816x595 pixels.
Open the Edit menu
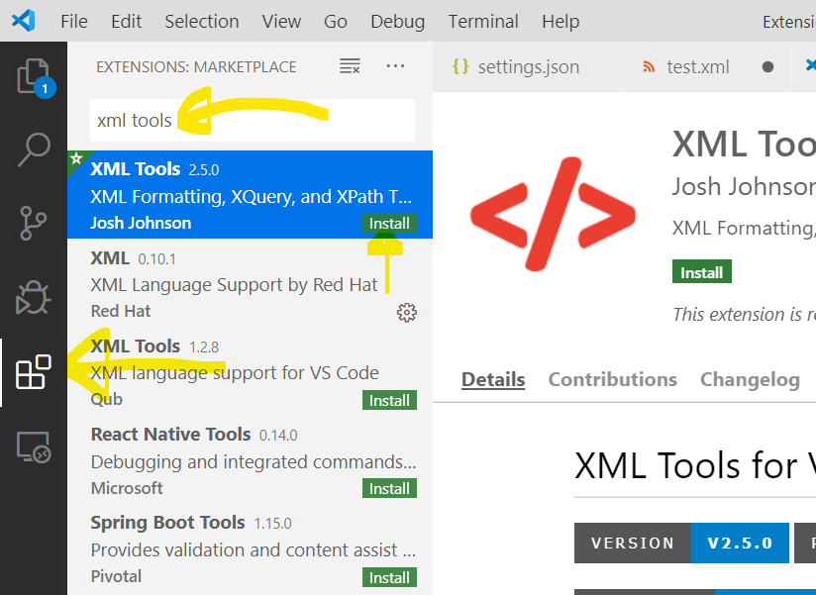point(126,22)
